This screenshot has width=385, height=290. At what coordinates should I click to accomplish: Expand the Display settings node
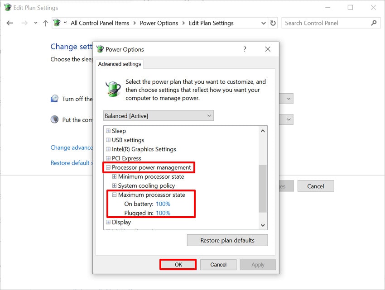click(x=107, y=222)
